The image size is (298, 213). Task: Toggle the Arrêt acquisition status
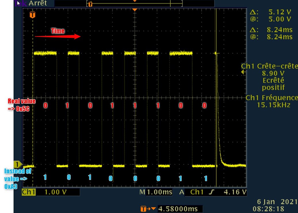[x=37, y=3]
